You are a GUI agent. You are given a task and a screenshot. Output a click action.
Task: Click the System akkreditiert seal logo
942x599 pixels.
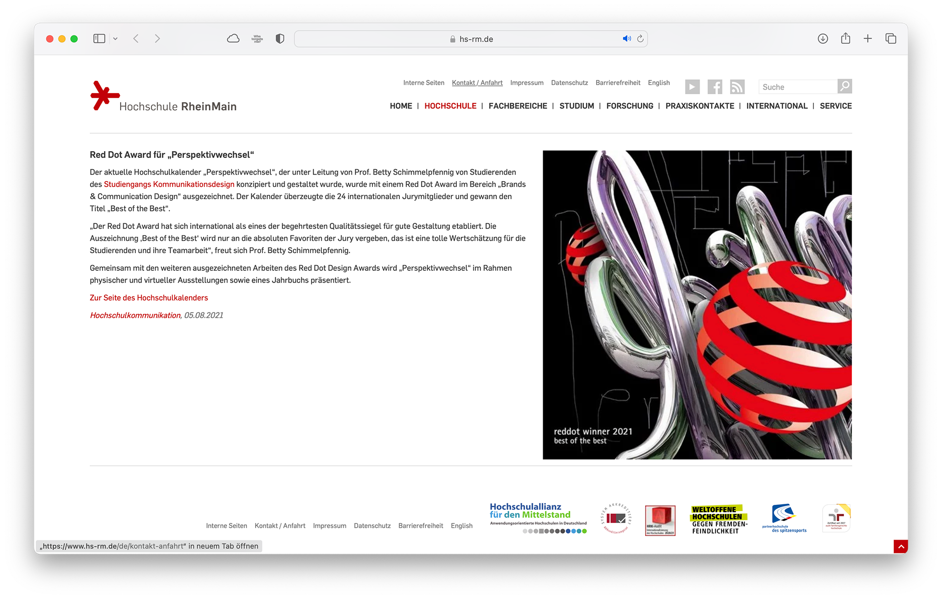point(616,518)
